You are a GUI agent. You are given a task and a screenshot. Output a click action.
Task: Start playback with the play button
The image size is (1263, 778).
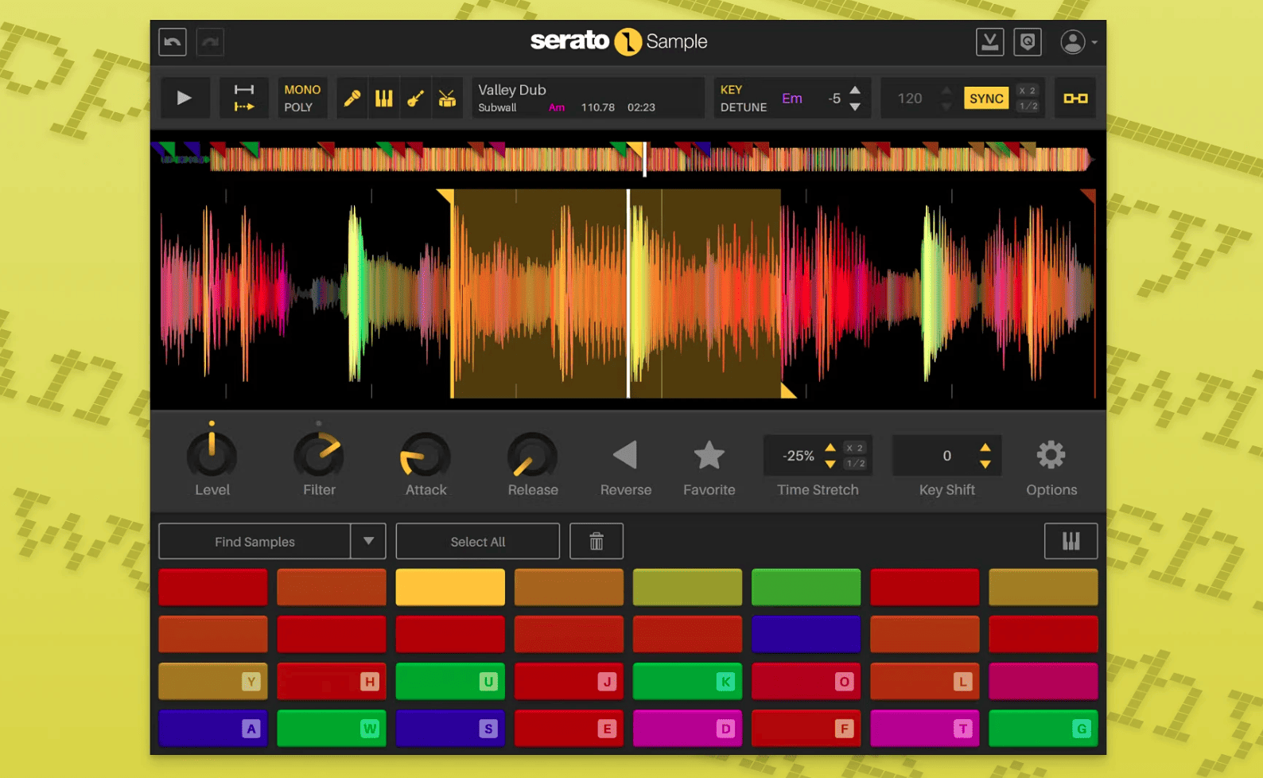click(185, 98)
